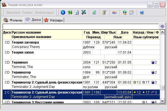Open the Информация menu
This screenshot has width=167, height=111.
click(x=44, y=12)
